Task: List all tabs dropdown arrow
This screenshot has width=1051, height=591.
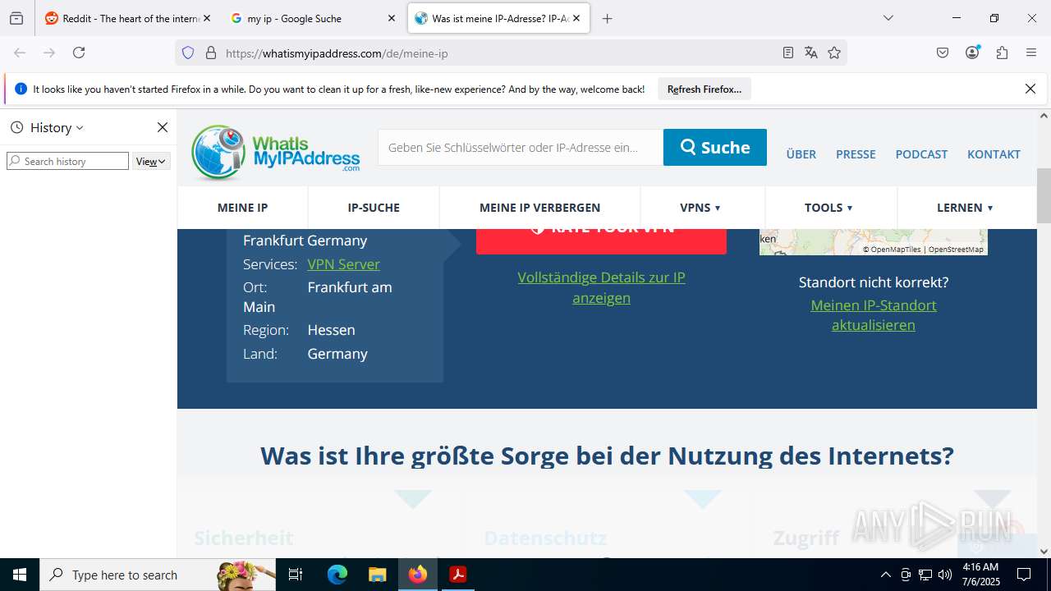Action: pyautogui.click(x=888, y=18)
